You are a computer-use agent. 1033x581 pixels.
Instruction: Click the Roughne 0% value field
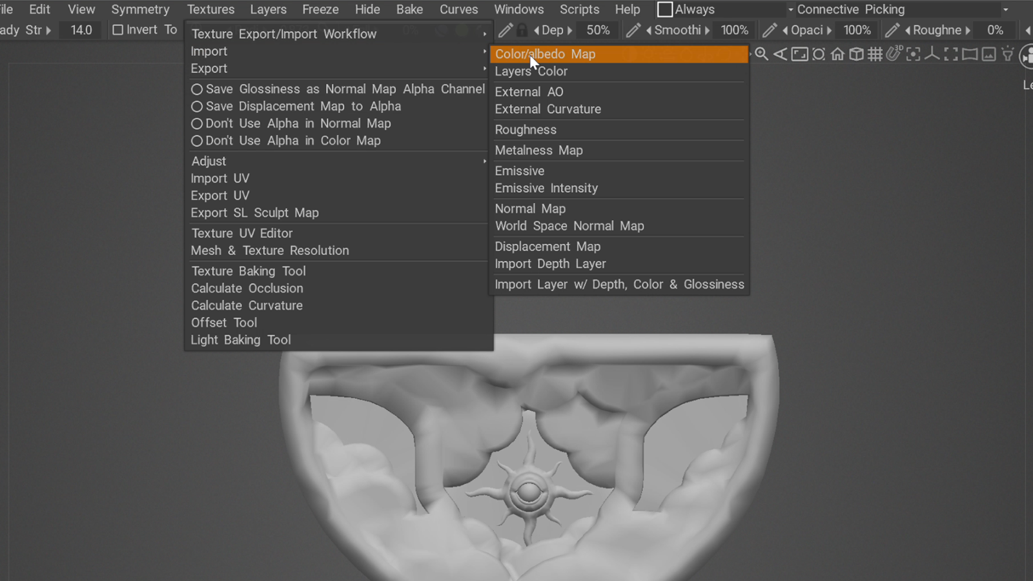[995, 30]
